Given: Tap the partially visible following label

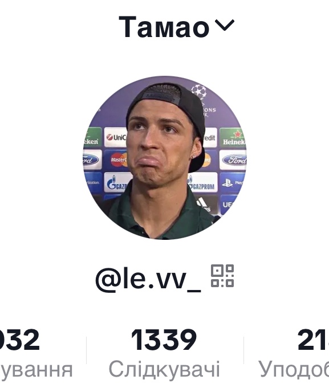Looking at the screenshot, I should point(36,370).
